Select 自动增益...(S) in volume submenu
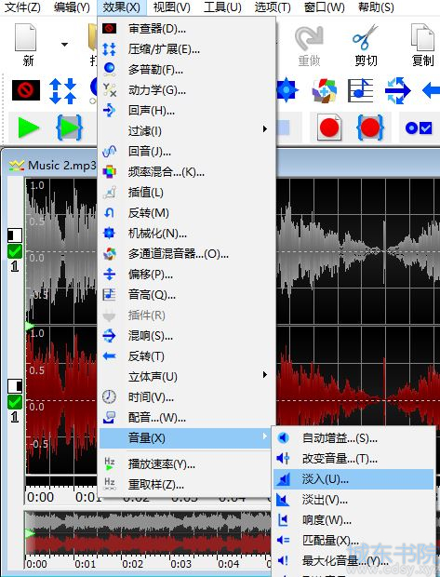This screenshot has height=577, width=440. coord(353,438)
